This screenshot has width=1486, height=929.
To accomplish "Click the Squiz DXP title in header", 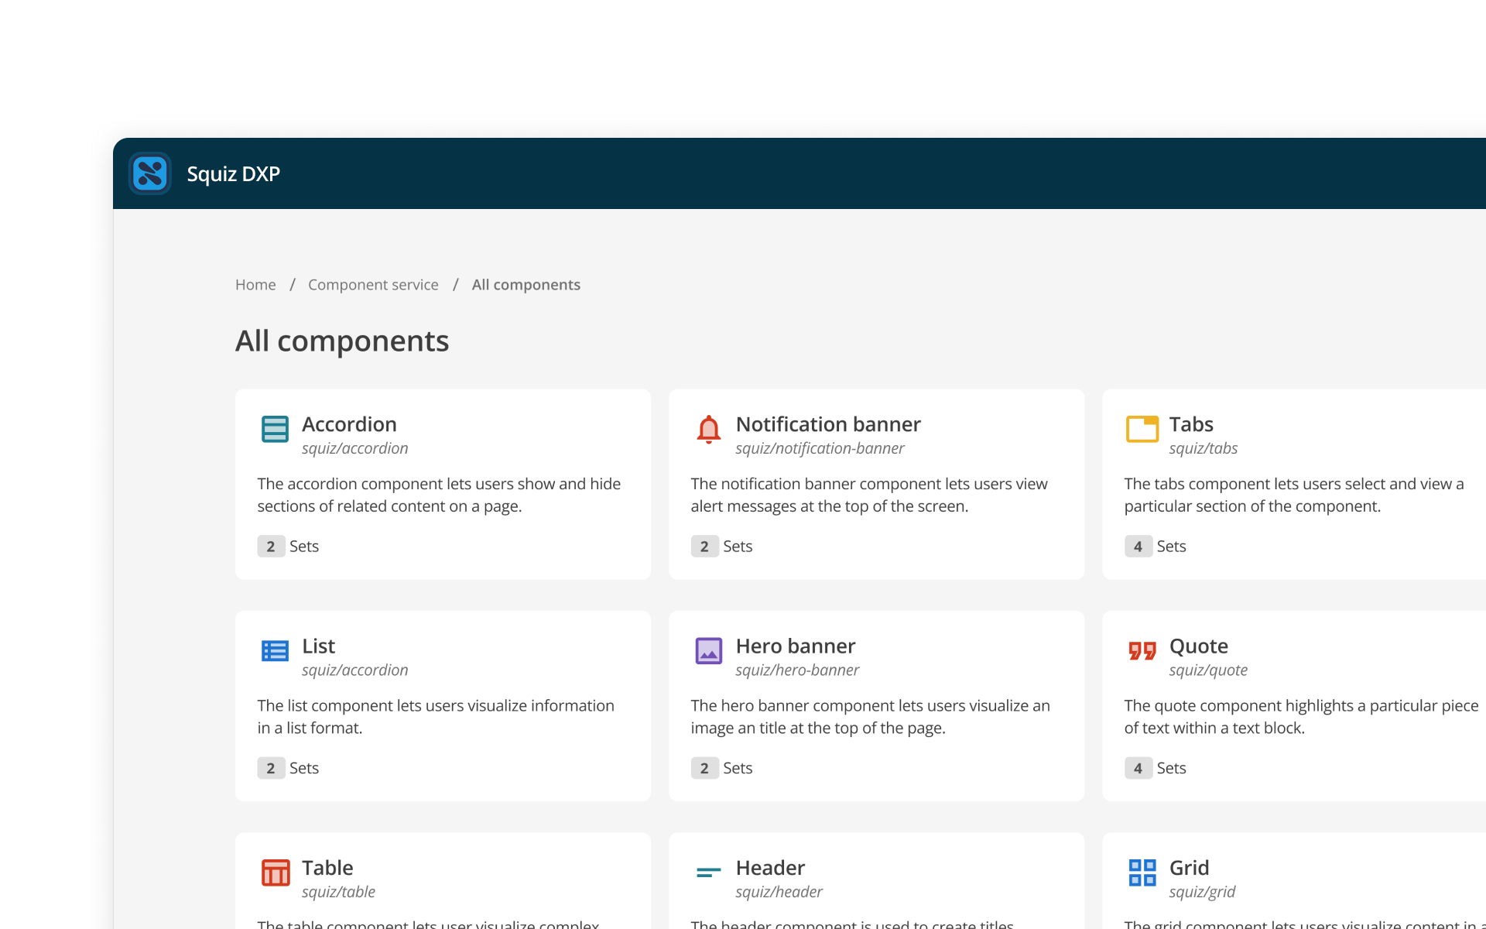I will tap(233, 174).
